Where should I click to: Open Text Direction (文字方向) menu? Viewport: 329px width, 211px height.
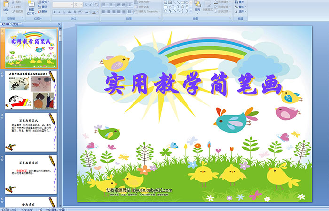(x=143, y=2)
